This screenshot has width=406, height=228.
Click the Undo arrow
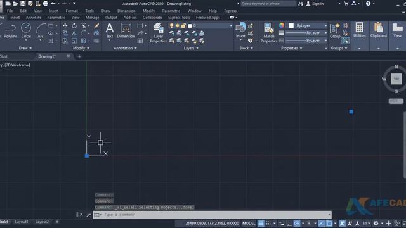(53, 4)
